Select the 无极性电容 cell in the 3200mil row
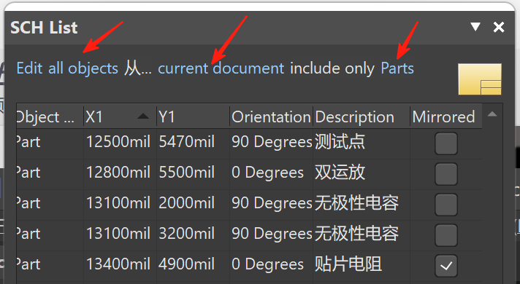The image size is (520, 284). 362,235
